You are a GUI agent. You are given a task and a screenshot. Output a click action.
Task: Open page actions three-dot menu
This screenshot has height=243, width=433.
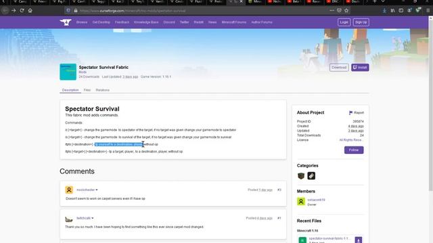pyautogui.click(x=332, y=11)
